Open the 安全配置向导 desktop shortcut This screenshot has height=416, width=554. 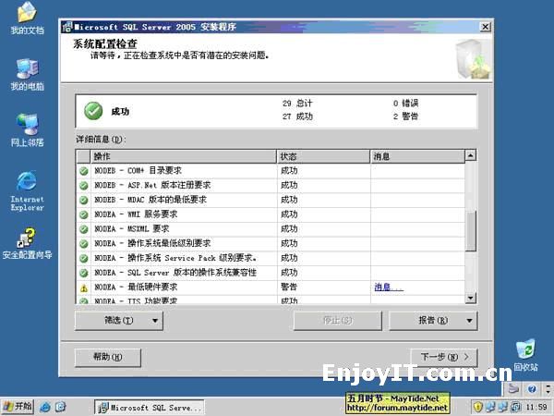27,243
